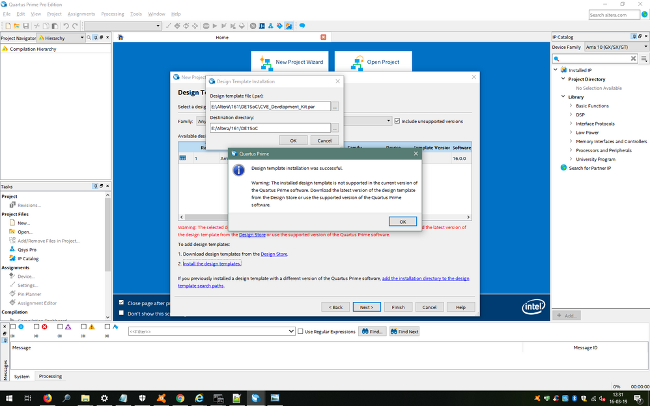Click the Home tab house icon
650x406 pixels.
[120, 37]
